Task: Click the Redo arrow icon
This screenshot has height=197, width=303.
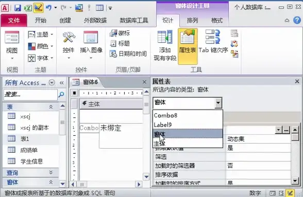Action: (63, 8)
